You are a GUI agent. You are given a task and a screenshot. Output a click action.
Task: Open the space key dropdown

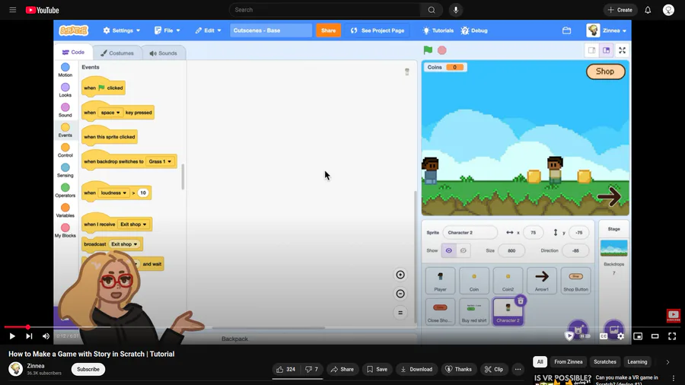[x=110, y=113]
